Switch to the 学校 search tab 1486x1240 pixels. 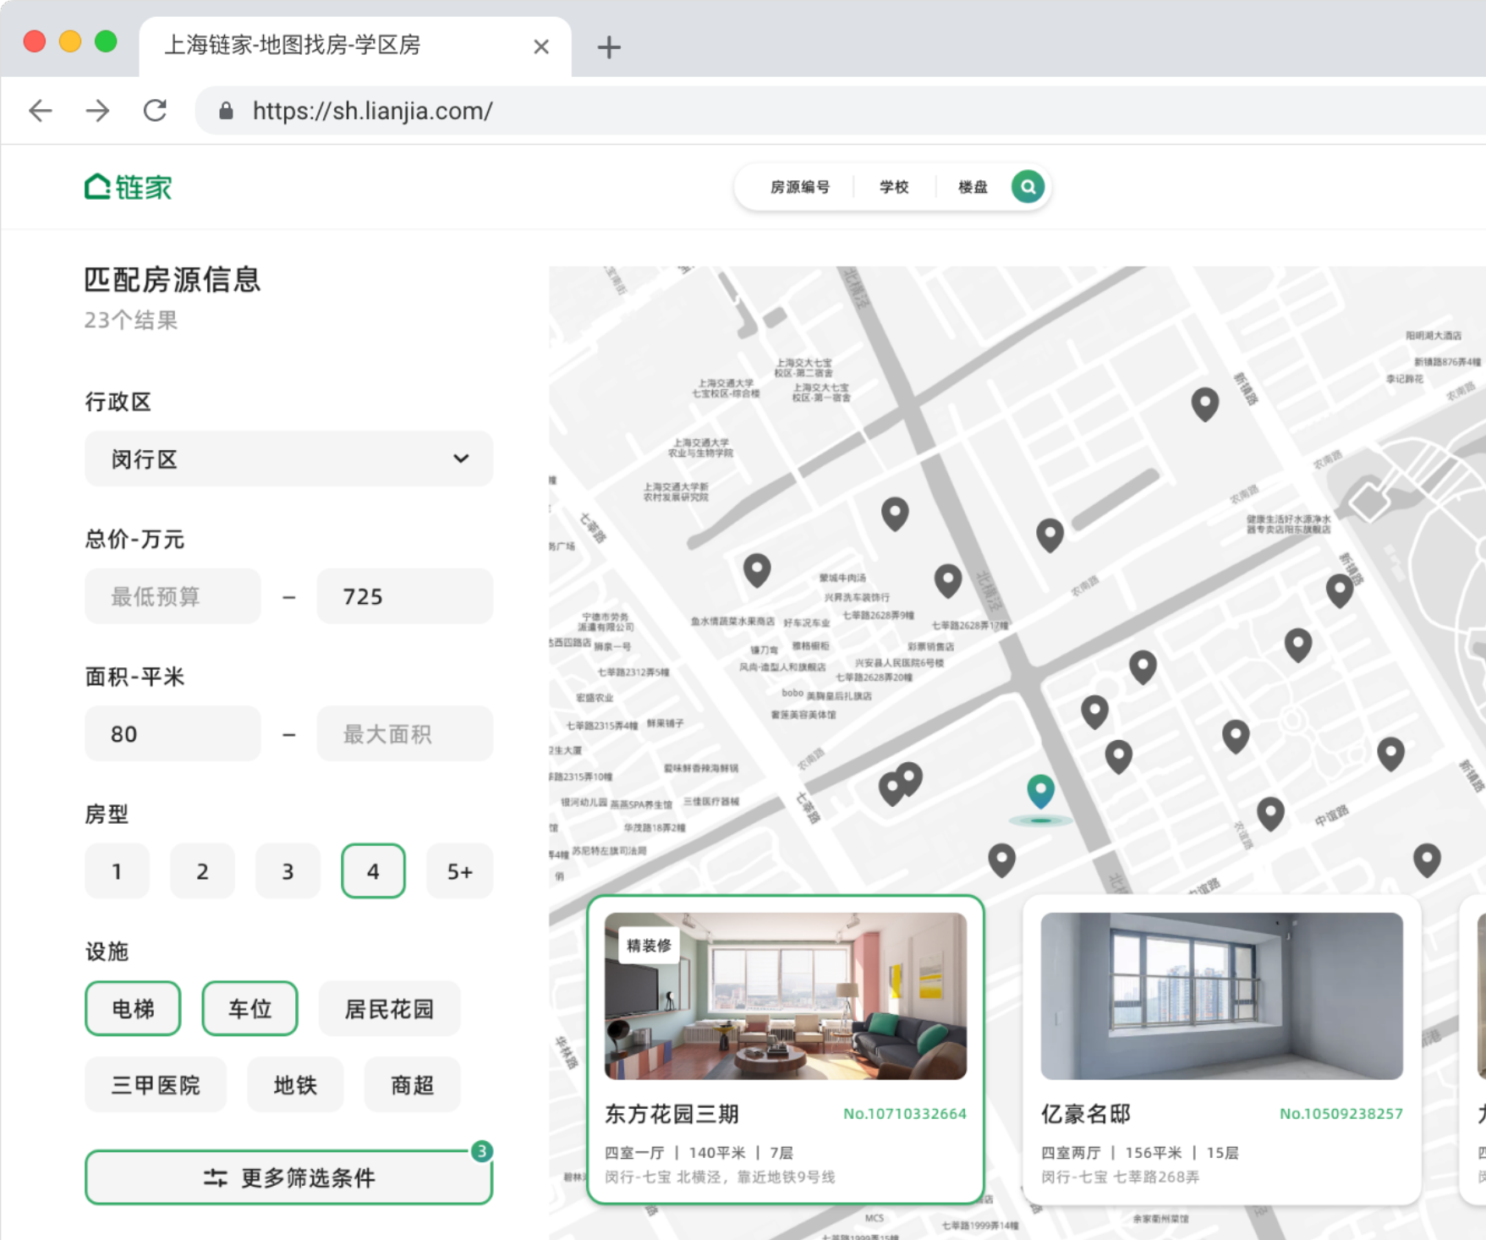893,187
